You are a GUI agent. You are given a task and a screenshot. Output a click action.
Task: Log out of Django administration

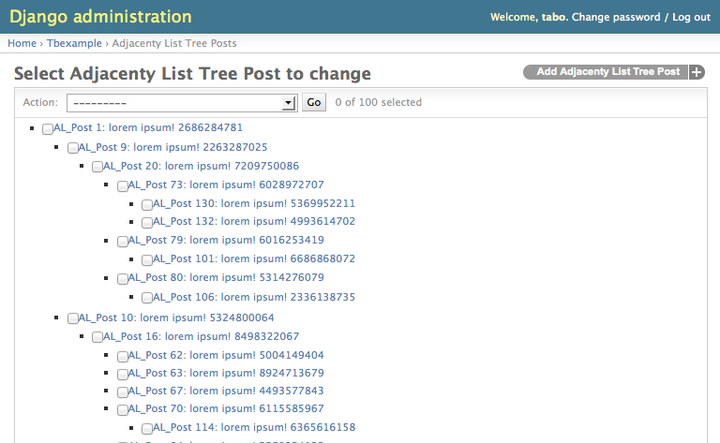(691, 17)
